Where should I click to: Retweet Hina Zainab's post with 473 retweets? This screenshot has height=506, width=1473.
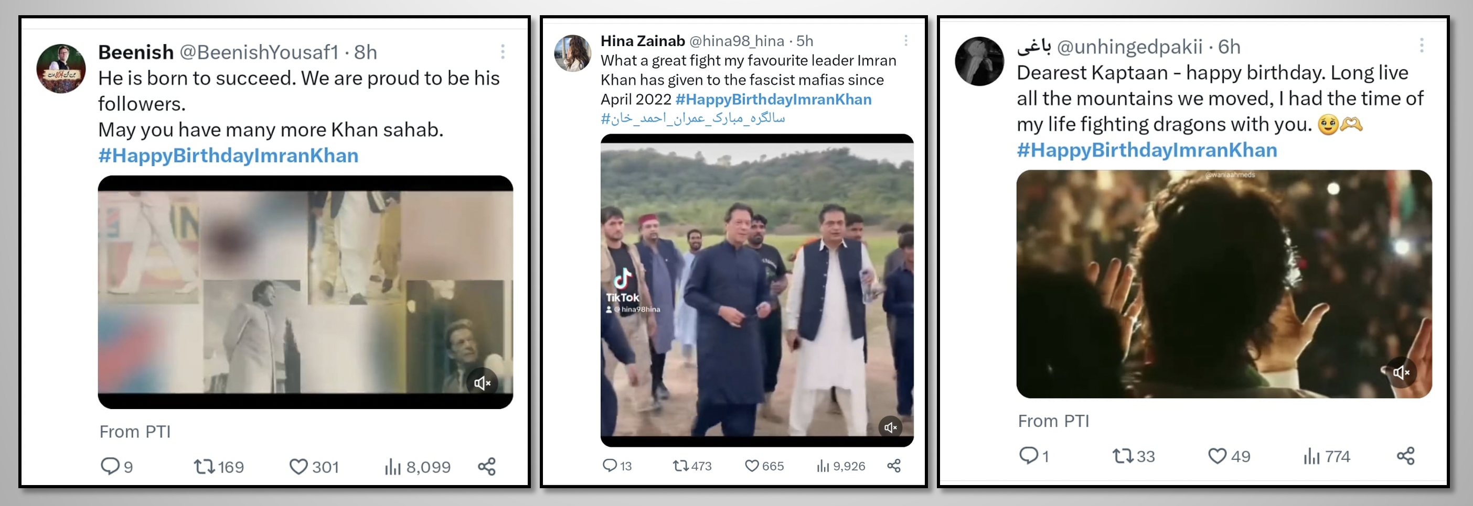click(680, 466)
